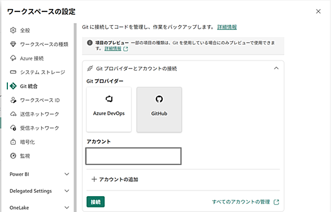Collapse Git プロバイダーとアカウントの接続 panel

[276, 68]
